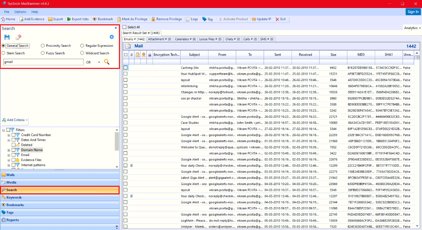Click Remove Privilege in toolbar
The height and width of the screenshot is (230, 422).
tap(167, 19)
